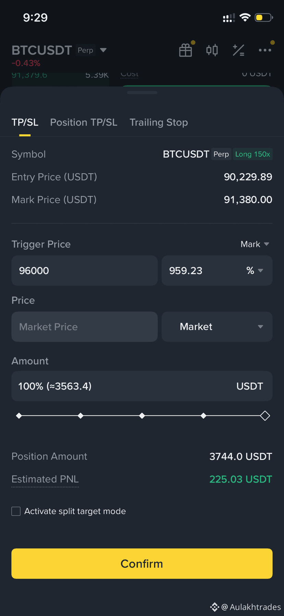Image resolution: width=284 pixels, height=616 pixels.
Task: Switch to the Position TP/SL tab
Action: pyautogui.click(x=84, y=122)
